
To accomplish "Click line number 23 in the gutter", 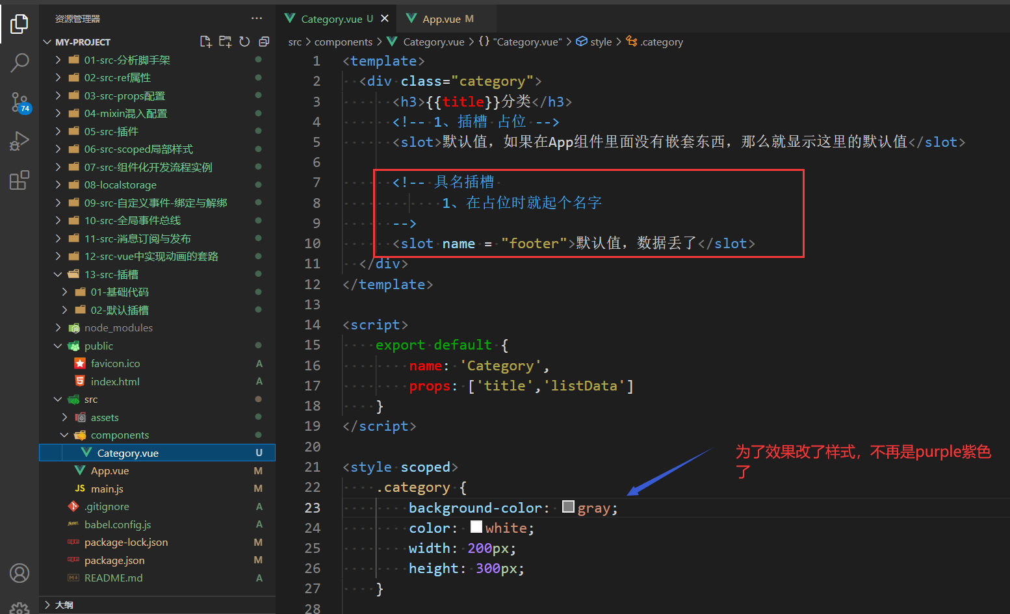I will click(313, 507).
